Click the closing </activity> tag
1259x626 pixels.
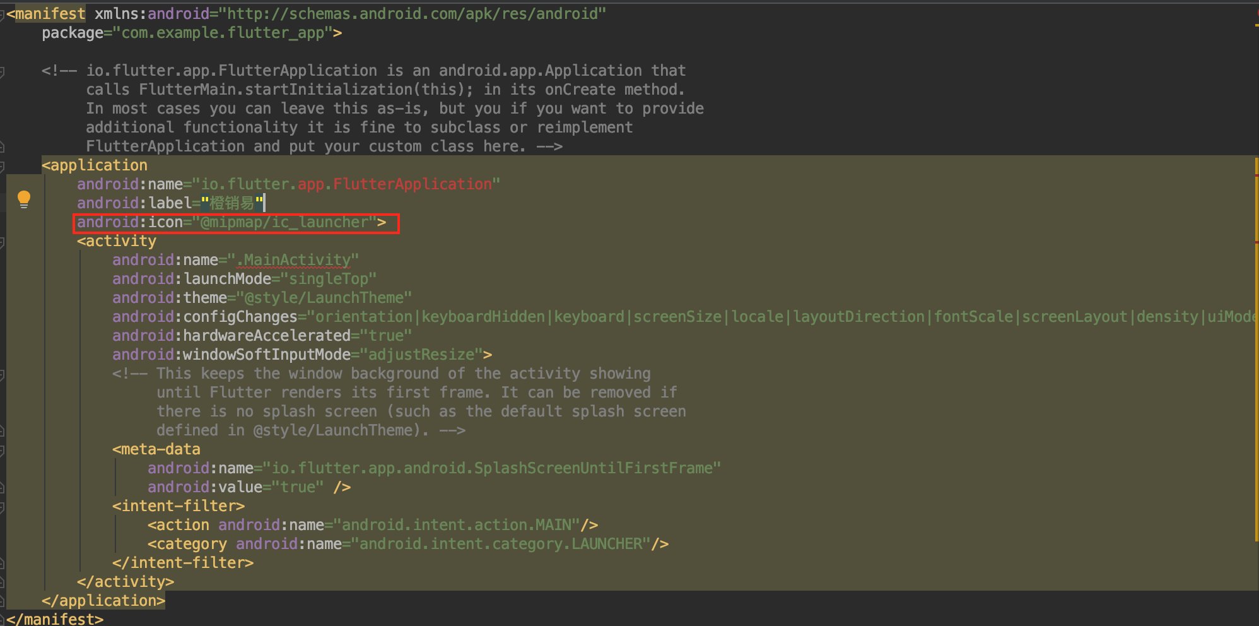[x=126, y=582]
